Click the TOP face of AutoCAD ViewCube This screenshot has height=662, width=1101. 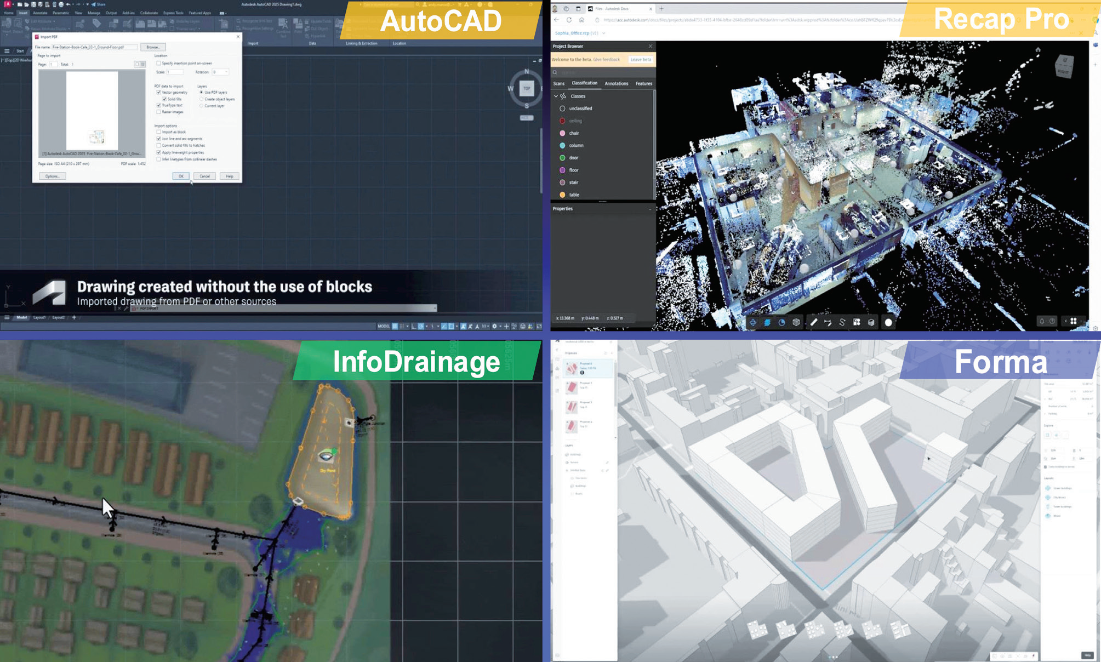pos(527,88)
